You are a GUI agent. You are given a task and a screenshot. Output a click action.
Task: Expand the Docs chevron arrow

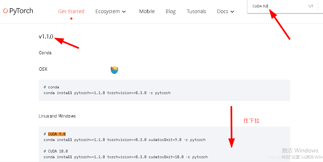(232, 12)
